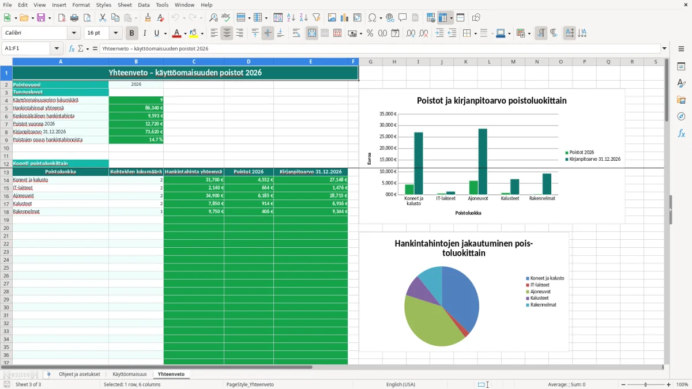Apply yellow background highlight color

194,33
